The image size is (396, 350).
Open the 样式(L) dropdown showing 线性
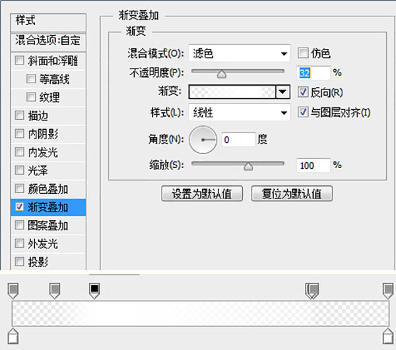click(x=240, y=113)
